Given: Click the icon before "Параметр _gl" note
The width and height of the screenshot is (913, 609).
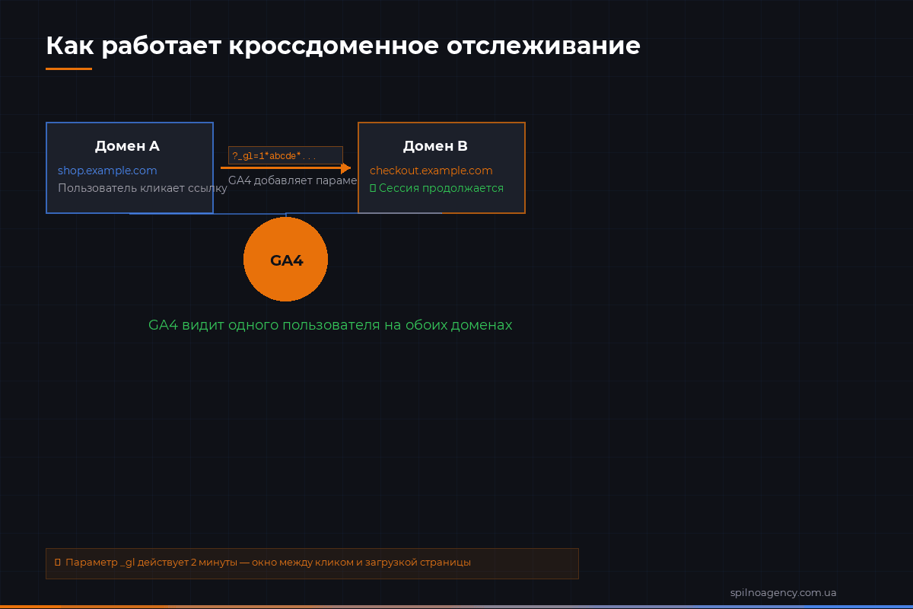Looking at the screenshot, I should coord(57,563).
